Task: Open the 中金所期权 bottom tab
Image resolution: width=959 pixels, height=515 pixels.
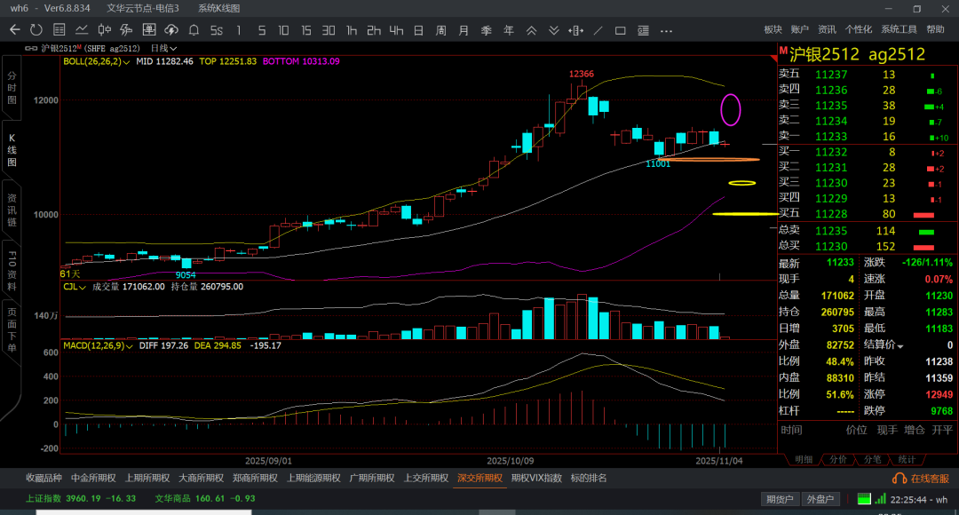Action: (x=93, y=478)
